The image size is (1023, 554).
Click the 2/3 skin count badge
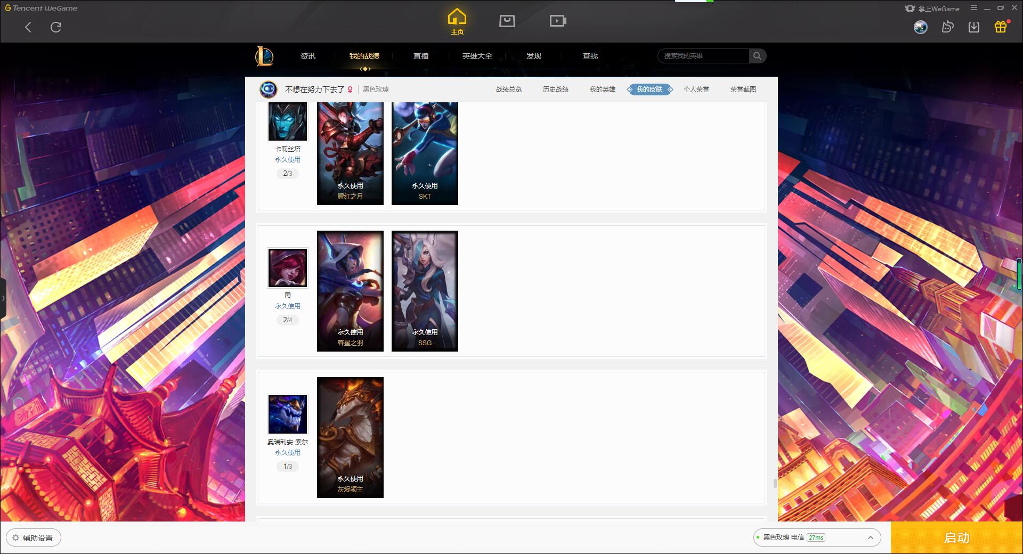[288, 174]
